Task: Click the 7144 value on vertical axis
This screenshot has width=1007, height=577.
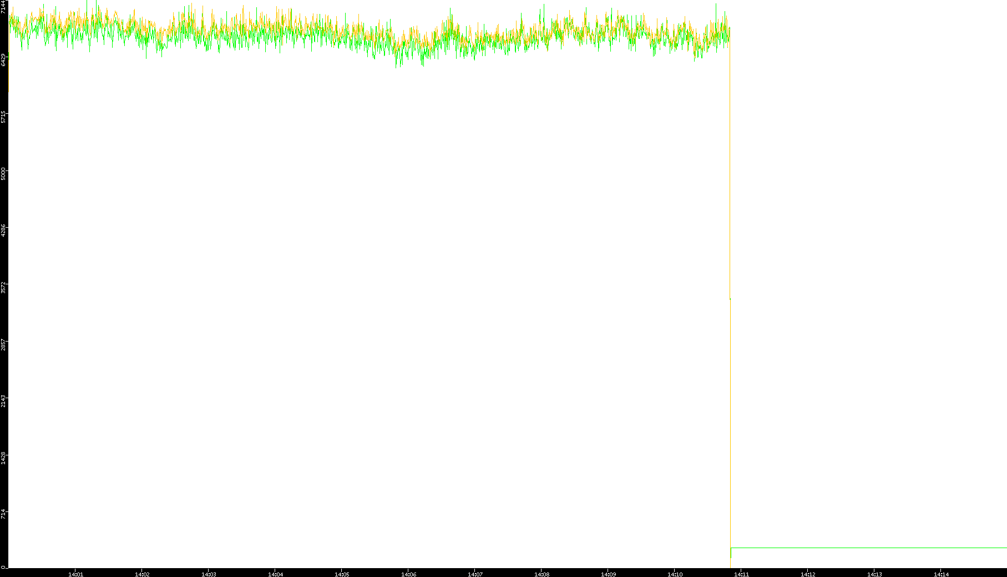Action: pos(4,7)
